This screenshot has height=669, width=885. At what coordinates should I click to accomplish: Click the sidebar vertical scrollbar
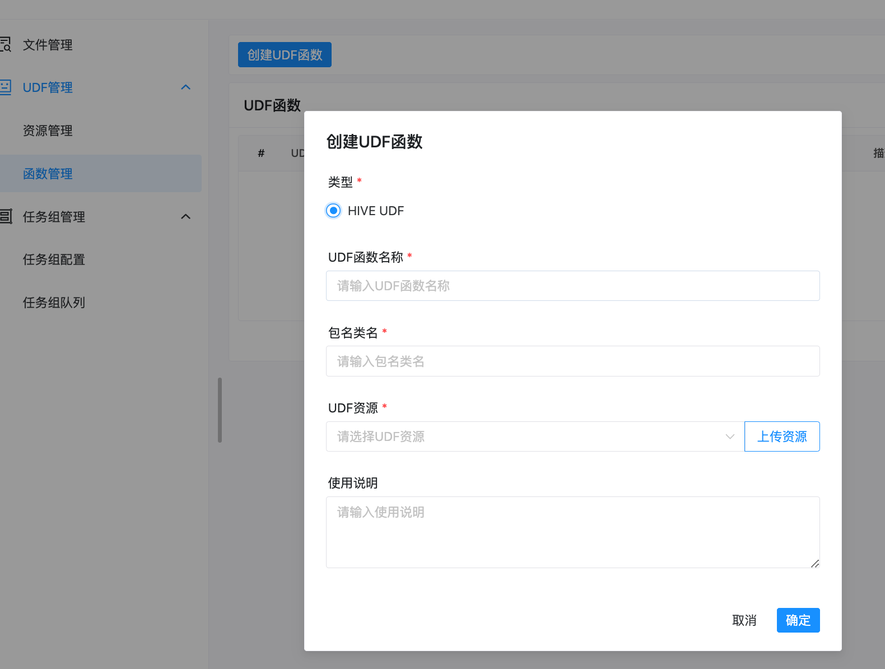[220, 410]
